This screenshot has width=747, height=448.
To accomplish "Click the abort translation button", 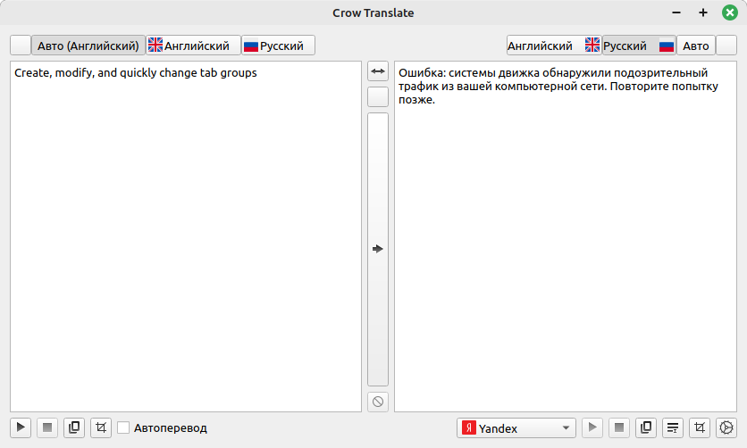I will (378, 402).
